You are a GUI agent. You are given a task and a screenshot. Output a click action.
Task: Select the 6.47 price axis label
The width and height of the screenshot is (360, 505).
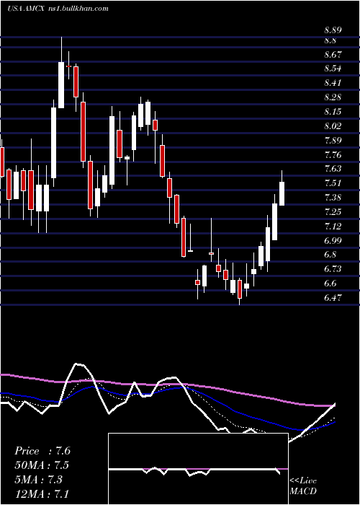point(333,297)
